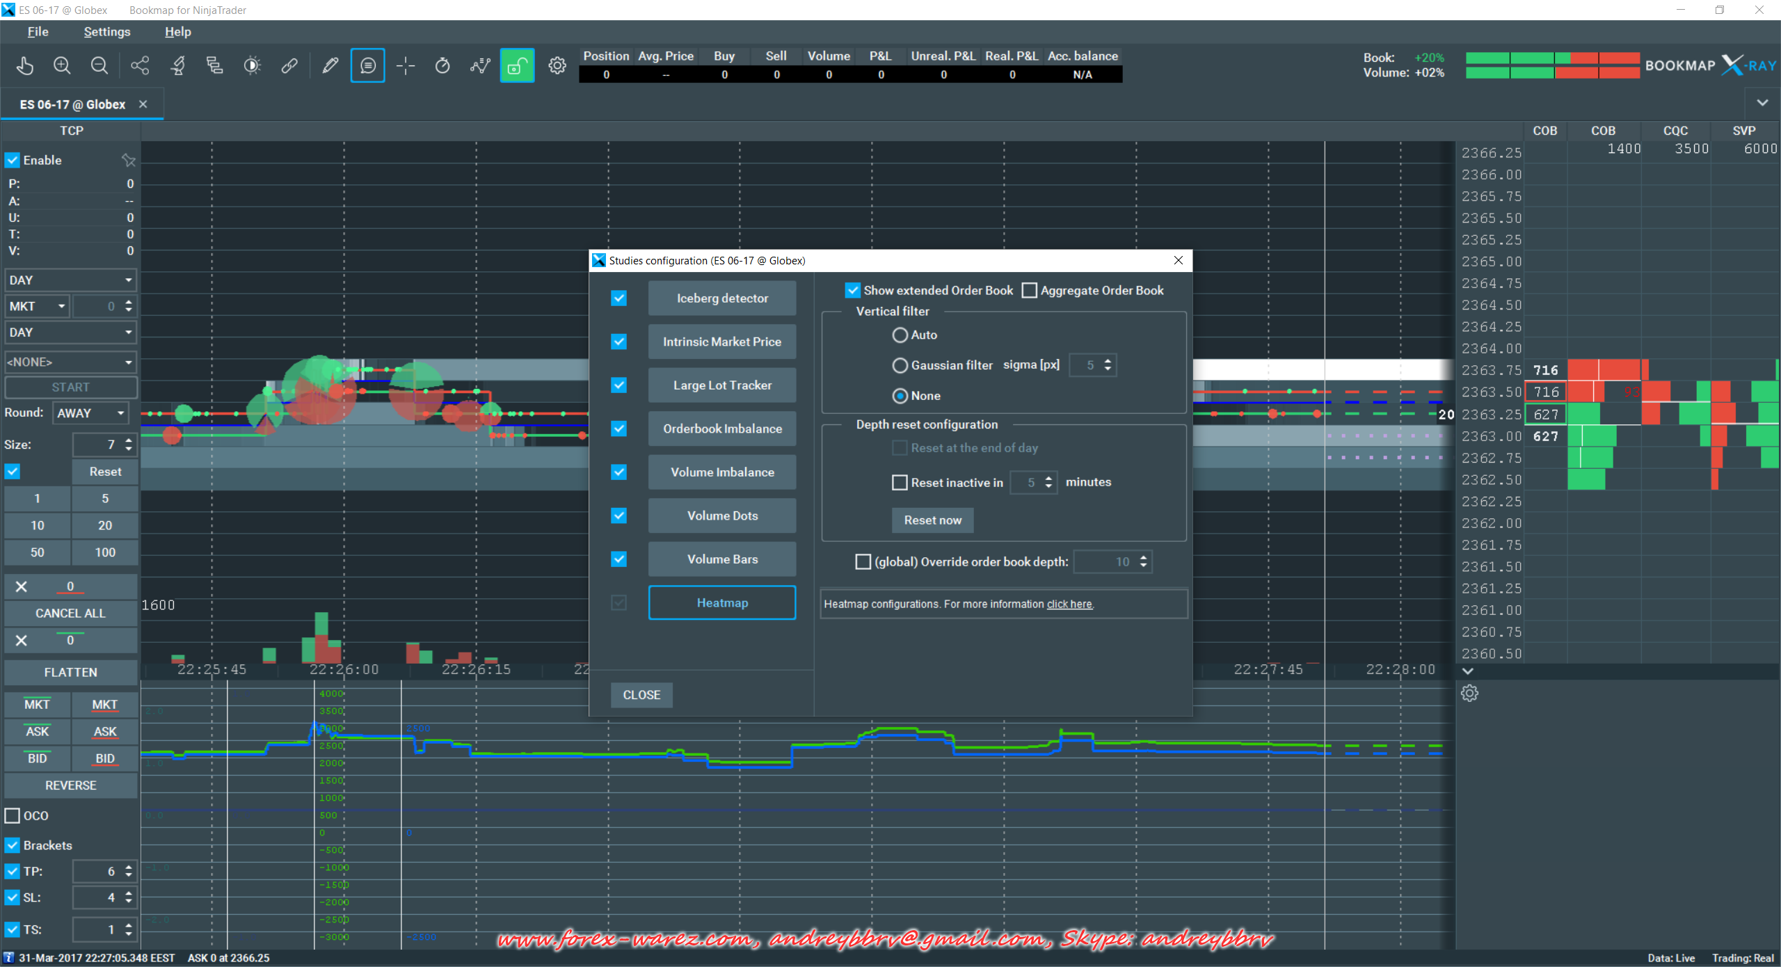Toggle the green unlock trading icon

(517, 66)
